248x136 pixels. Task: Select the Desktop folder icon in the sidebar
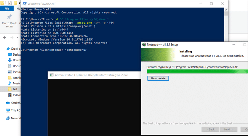[10, 55]
